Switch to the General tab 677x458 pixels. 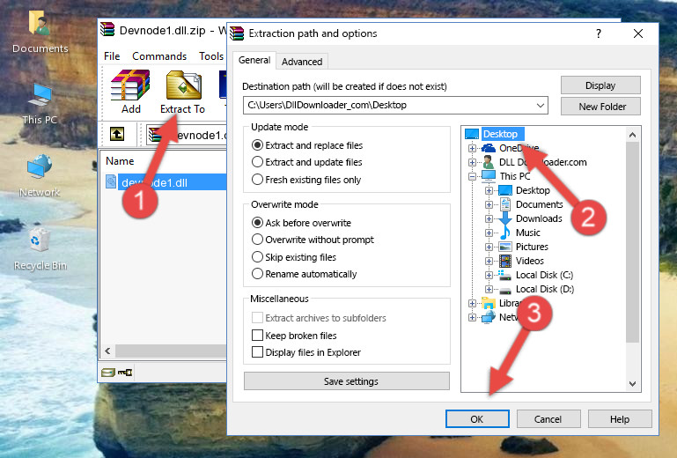(x=254, y=60)
